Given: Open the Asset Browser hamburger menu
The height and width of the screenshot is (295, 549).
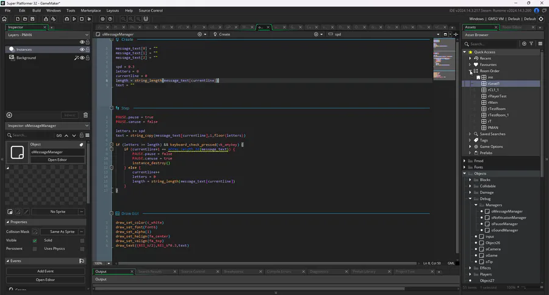Looking at the screenshot, I should [x=540, y=43].
